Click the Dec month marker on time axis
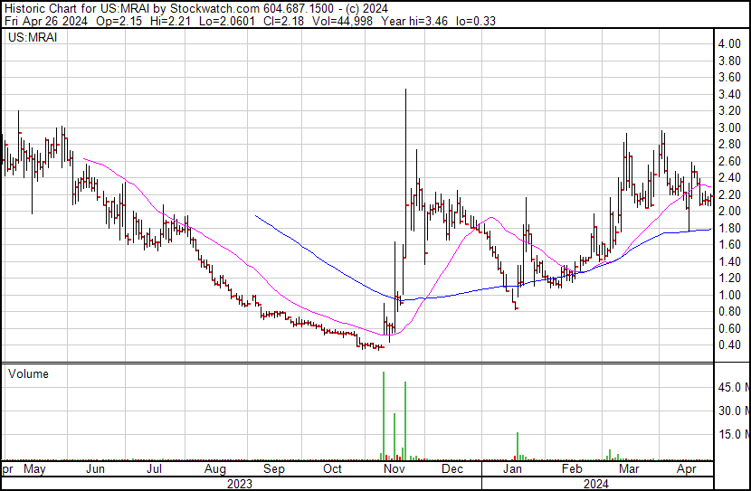Viewport: 751px width, 491px height. pos(452,470)
